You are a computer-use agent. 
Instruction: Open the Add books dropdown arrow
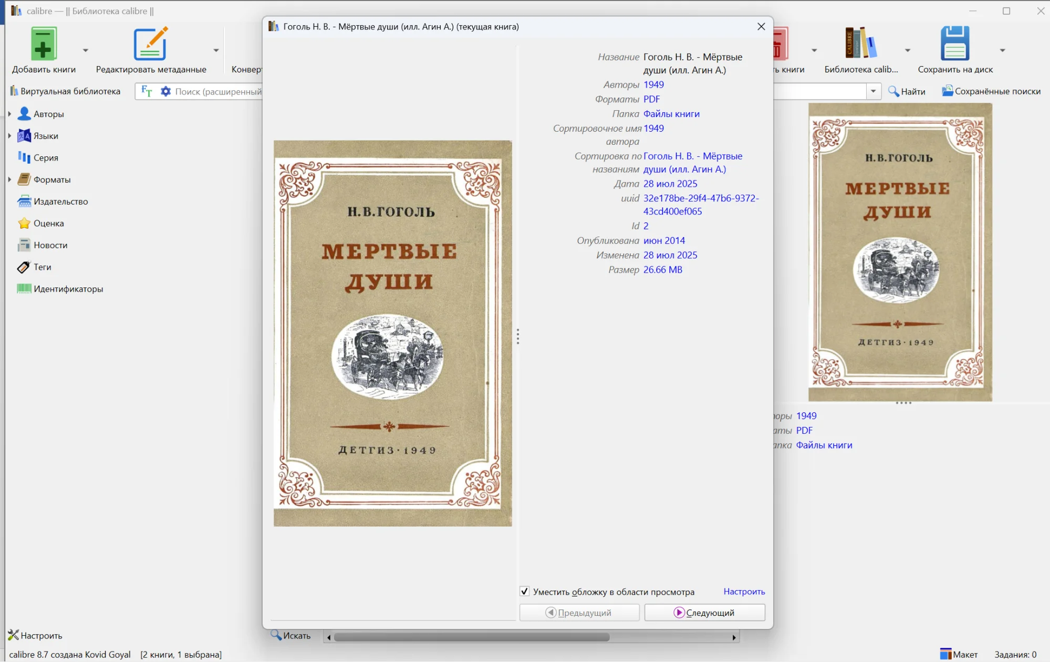click(x=86, y=50)
